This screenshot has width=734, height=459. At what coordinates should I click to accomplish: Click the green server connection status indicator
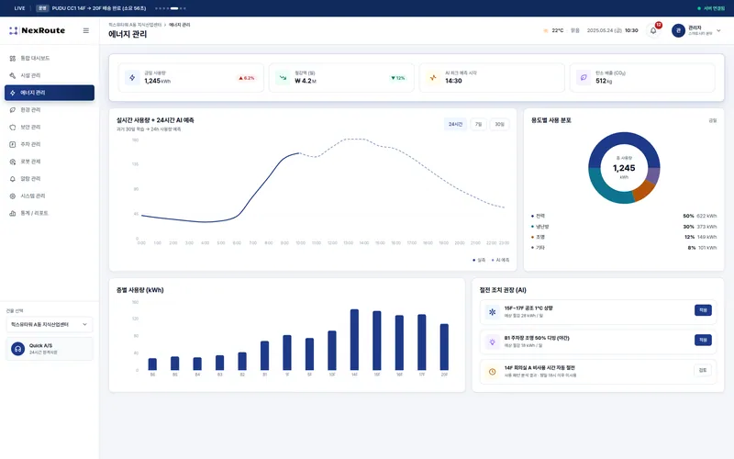(x=710, y=8)
